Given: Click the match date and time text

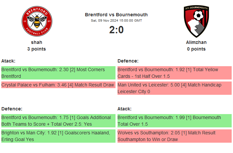Looking at the screenshot, I should tap(116, 21).
